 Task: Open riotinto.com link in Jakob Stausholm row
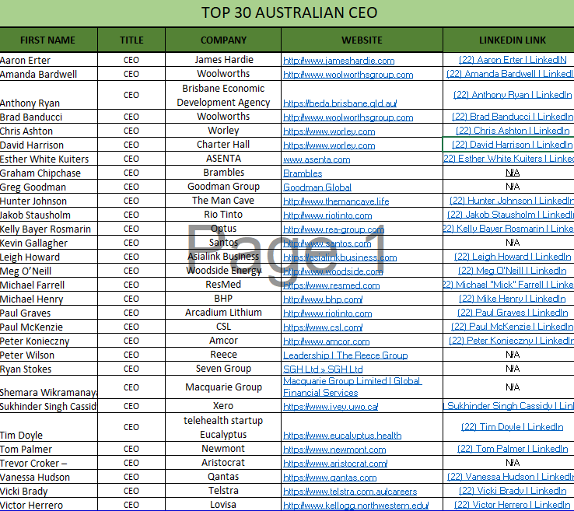[x=327, y=215]
